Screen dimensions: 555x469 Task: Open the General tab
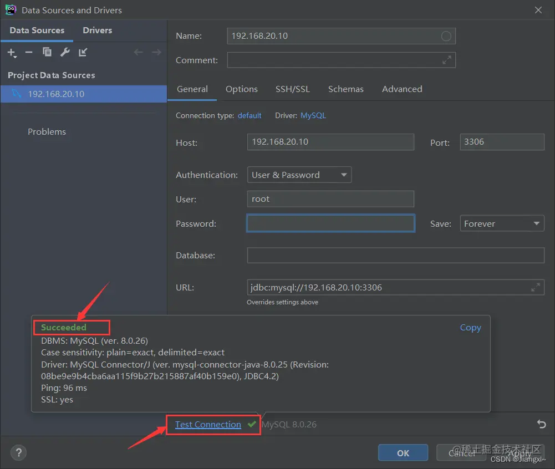coord(192,89)
